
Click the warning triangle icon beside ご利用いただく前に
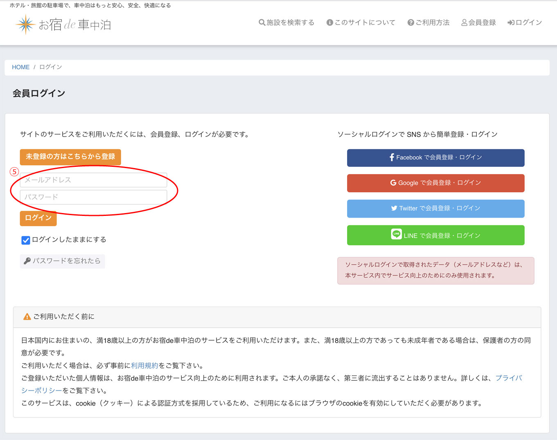click(x=27, y=317)
